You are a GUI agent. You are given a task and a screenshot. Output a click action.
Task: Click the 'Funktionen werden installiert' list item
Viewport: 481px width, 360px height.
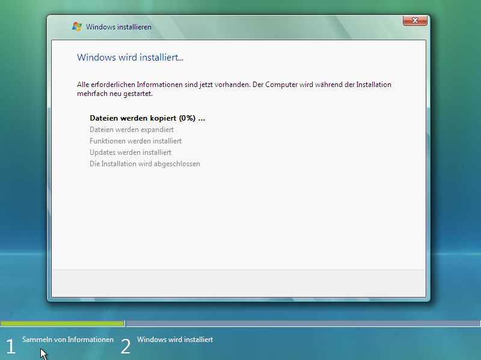(x=136, y=140)
